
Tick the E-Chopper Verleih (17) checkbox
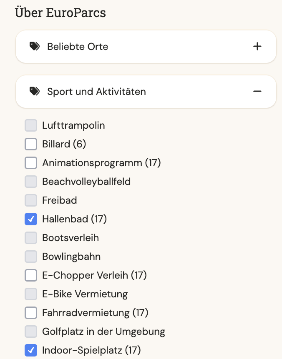[x=31, y=275]
